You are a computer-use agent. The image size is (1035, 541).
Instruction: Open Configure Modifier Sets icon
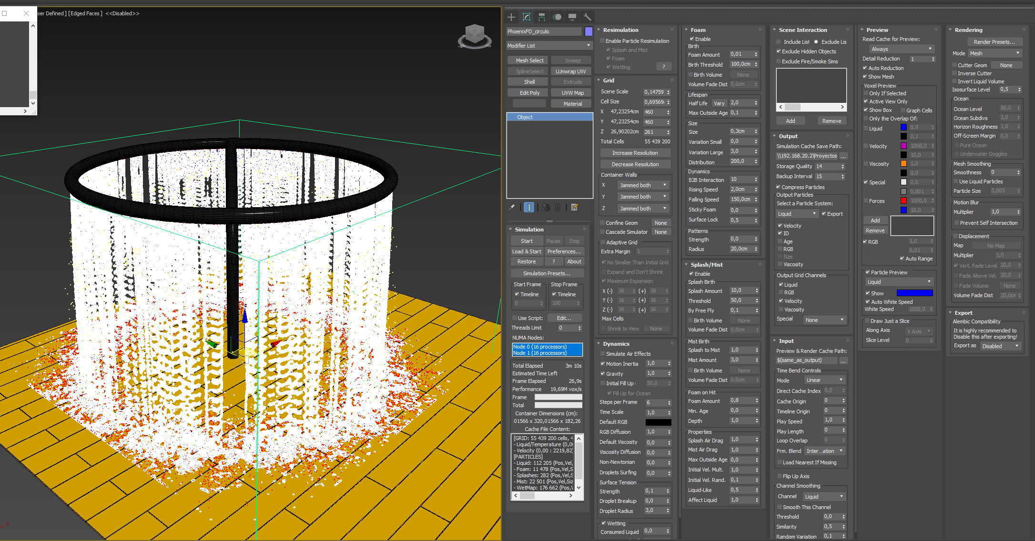click(574, 207)
